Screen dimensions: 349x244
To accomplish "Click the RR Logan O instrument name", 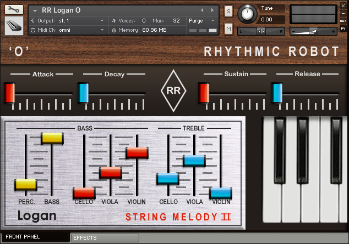I will coord(61,10).
